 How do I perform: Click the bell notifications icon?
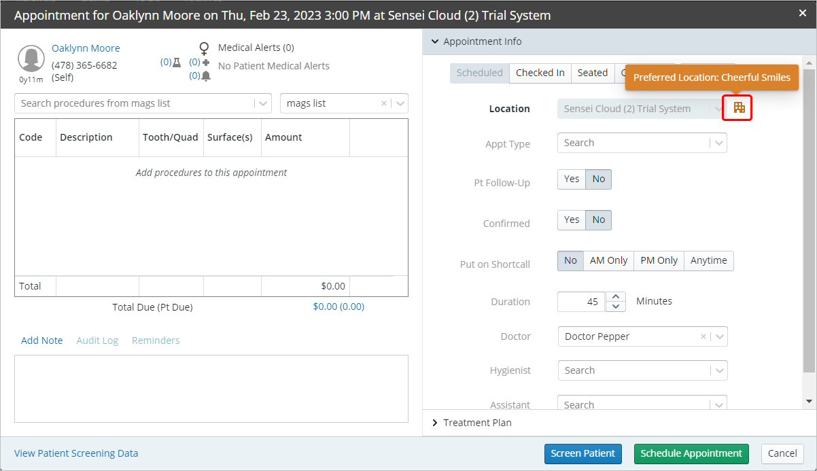click(206, 76)
